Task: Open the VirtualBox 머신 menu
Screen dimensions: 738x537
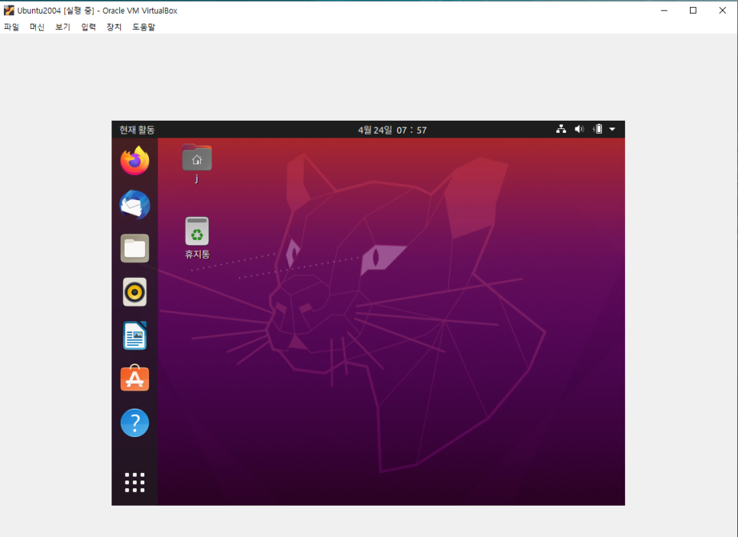Action: pos(37,27)
